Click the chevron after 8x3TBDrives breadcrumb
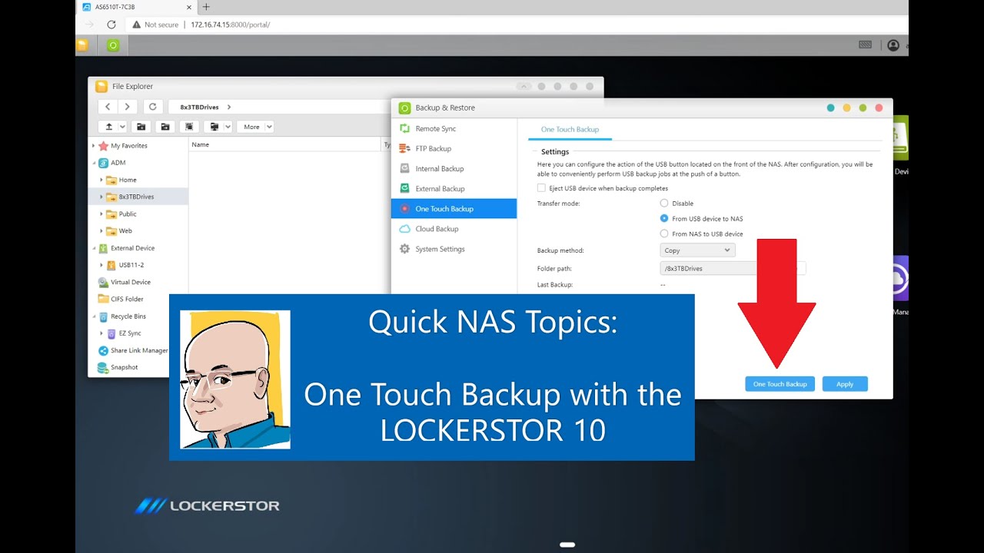The height and width of the screenshot is (553, 984). (228, 107)
